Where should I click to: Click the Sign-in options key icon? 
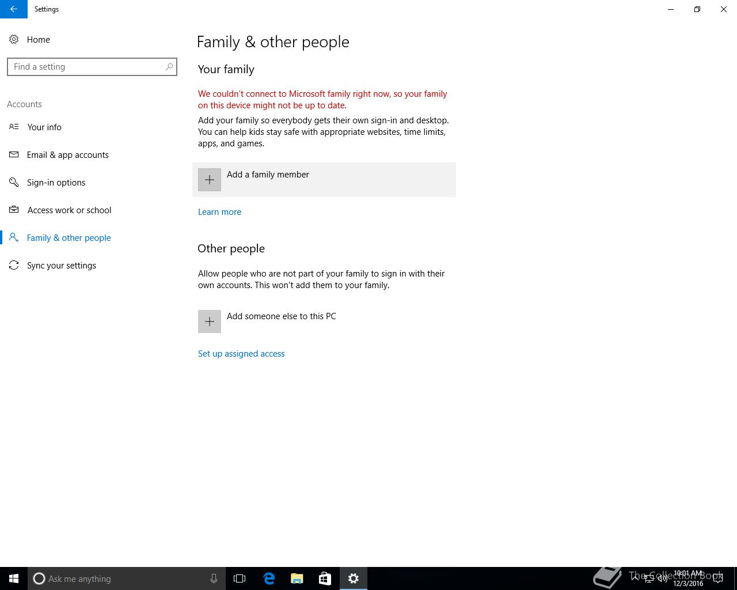14,182
